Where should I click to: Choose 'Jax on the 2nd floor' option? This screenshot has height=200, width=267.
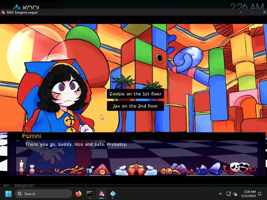point(135,106)
